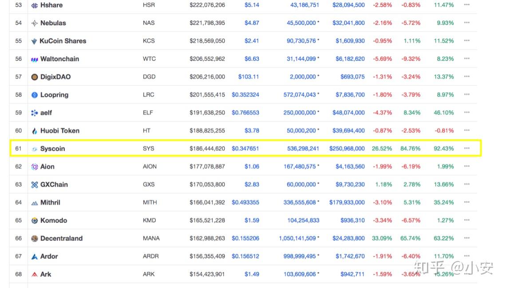This screenshot has height=288, width=506.
Task: Open the ellipsis menu for Decentraland
Action: 466,238
